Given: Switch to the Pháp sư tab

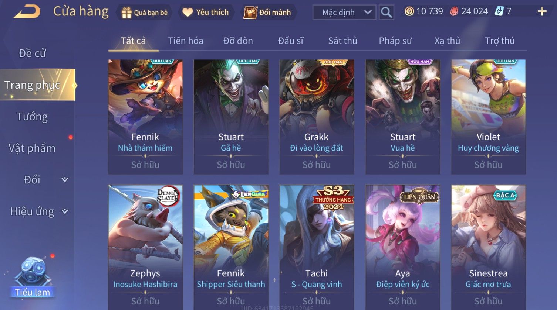Looking at the screenshot, I should [395, 41].
